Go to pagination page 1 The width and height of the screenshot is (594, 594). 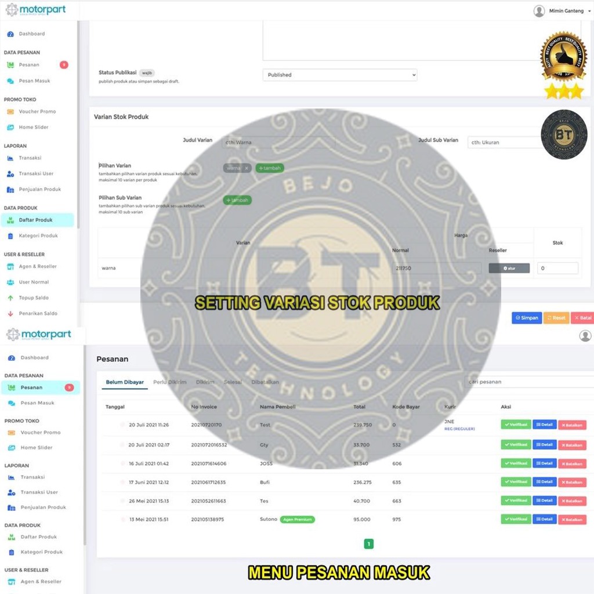368,544
